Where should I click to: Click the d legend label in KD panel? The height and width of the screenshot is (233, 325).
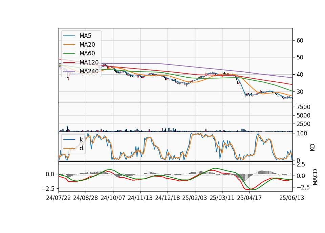tap(81, 148)
